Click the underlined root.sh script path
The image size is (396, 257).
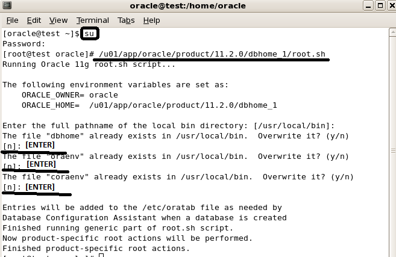pos(213,54)
